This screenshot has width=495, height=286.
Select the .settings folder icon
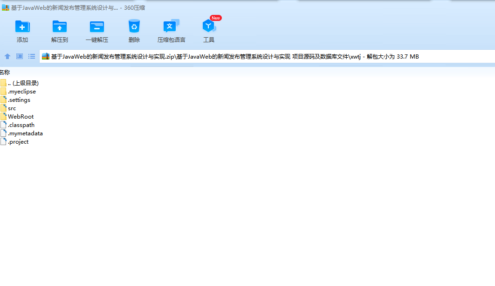pyautogui.click(x=3, y=100)
